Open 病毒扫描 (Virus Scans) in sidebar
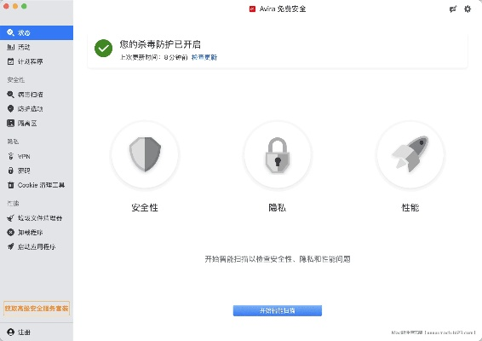 tap(37, 95)
